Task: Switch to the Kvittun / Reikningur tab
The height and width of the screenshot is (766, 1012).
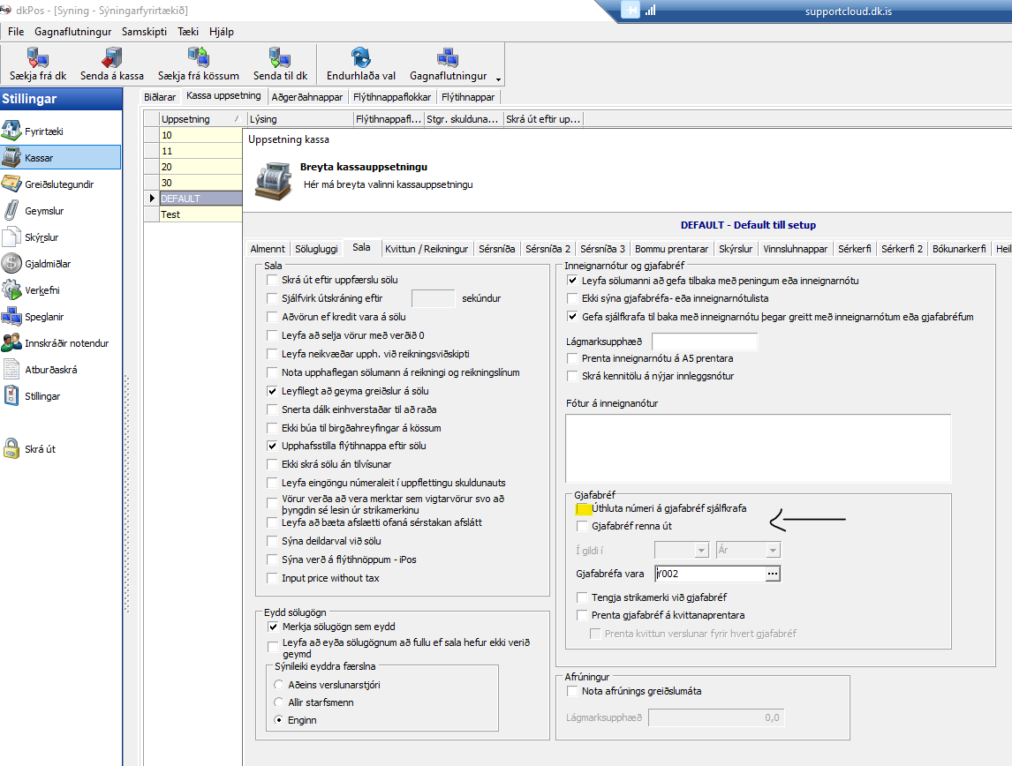Action: click(x=427, y=249)
